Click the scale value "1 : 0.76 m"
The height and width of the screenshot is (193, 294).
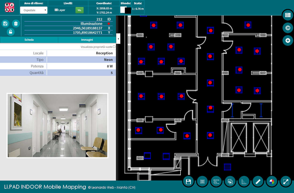tap(138, 9)
